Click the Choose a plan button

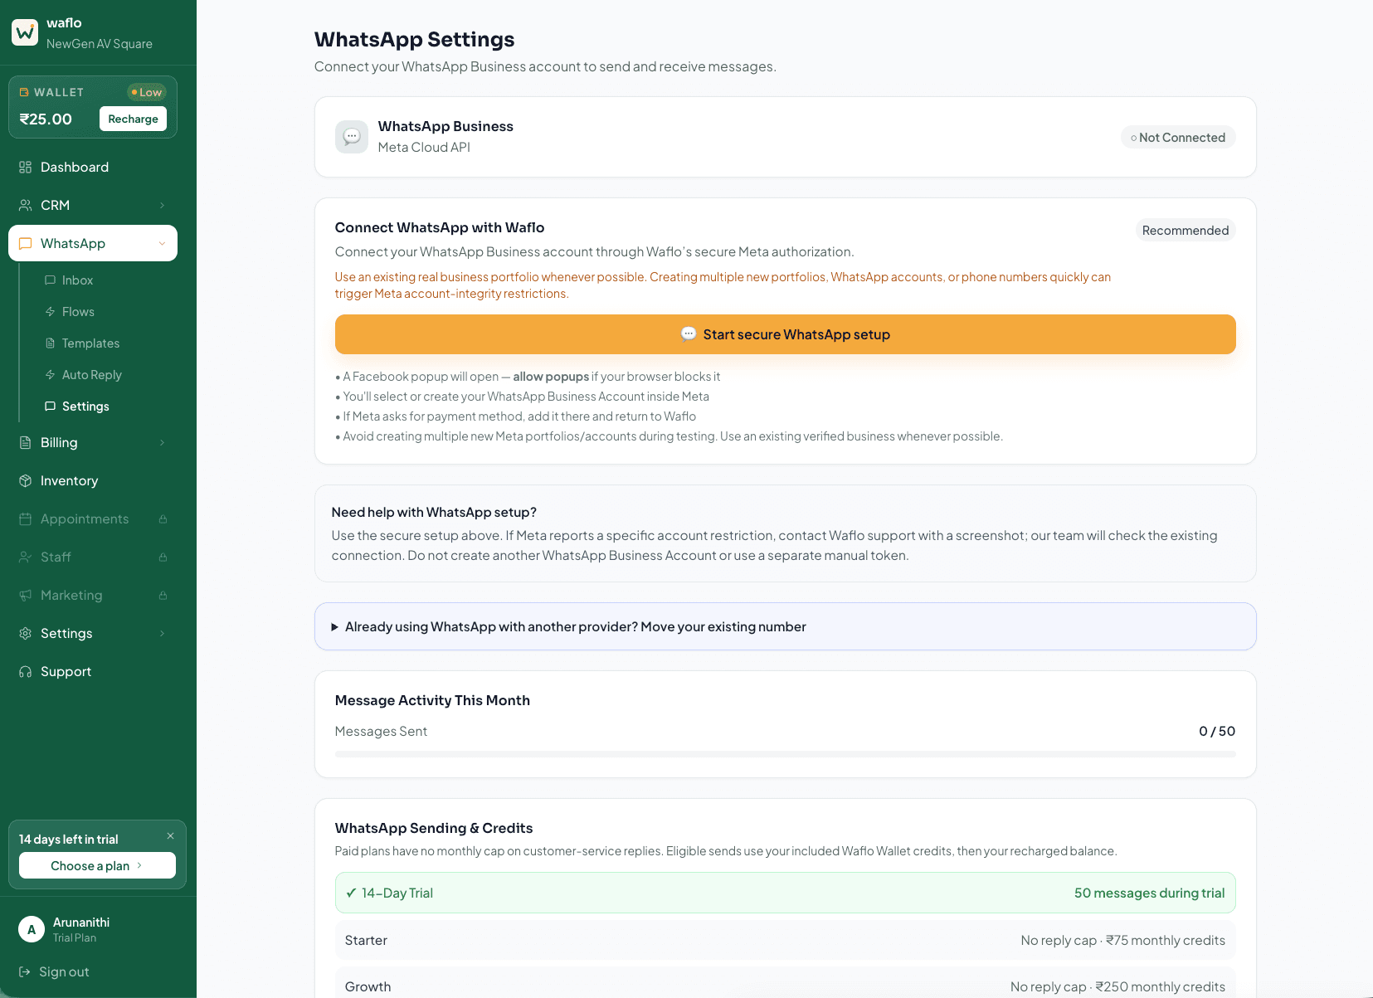[97, 865]
